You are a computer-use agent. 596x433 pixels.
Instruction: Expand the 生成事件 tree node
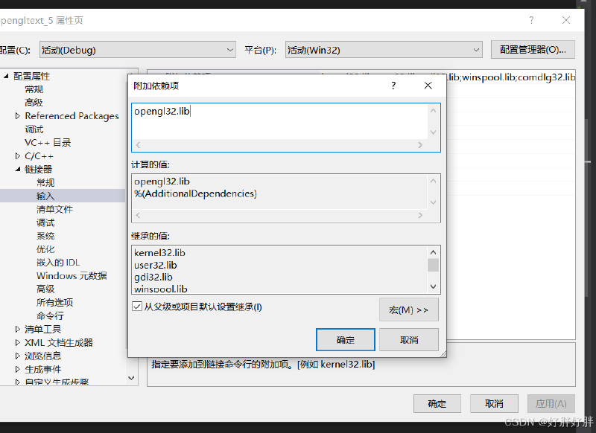point(17,369)
